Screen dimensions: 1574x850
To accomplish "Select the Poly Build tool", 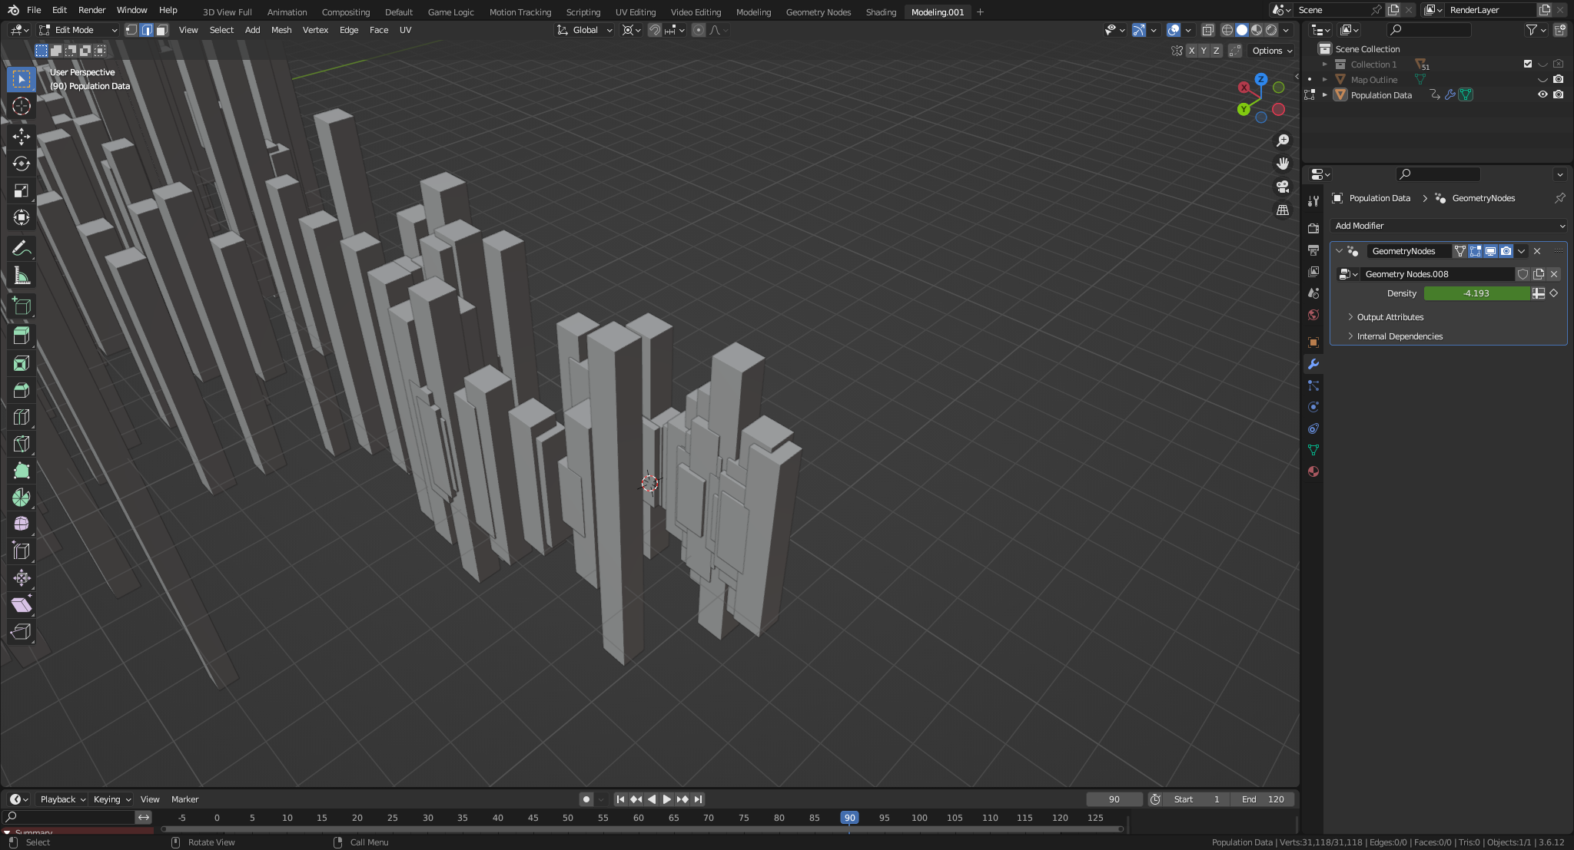I will (x=21, y=471).
